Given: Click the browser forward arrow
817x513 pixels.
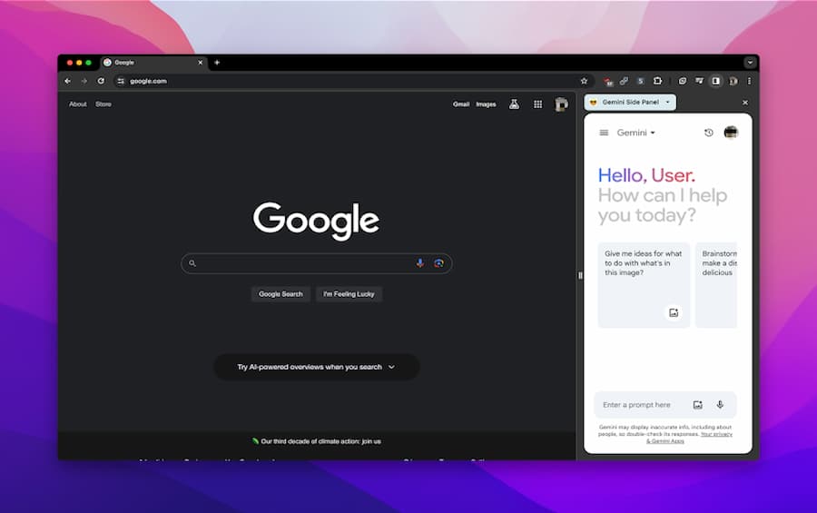Looking at the screenshot, I should (84, 81).
